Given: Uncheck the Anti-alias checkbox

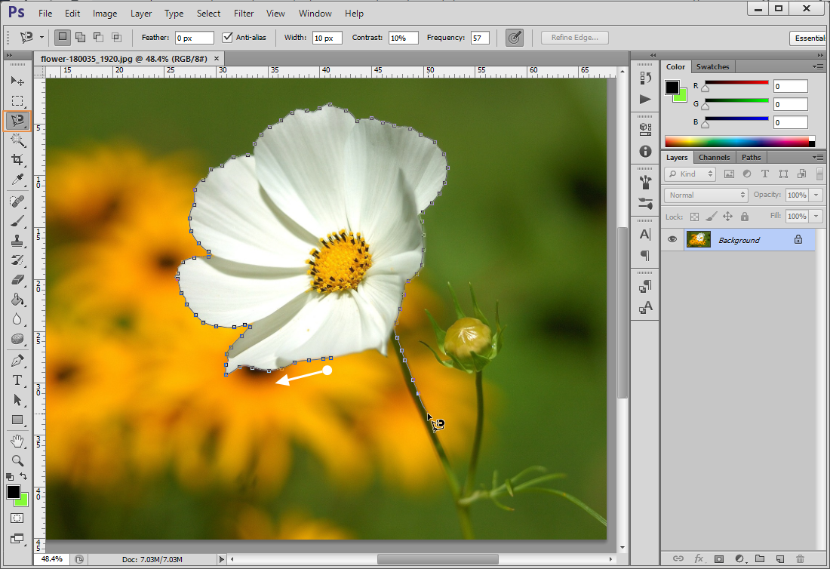Looking at the screenshot, I should [x=228, y=38].
